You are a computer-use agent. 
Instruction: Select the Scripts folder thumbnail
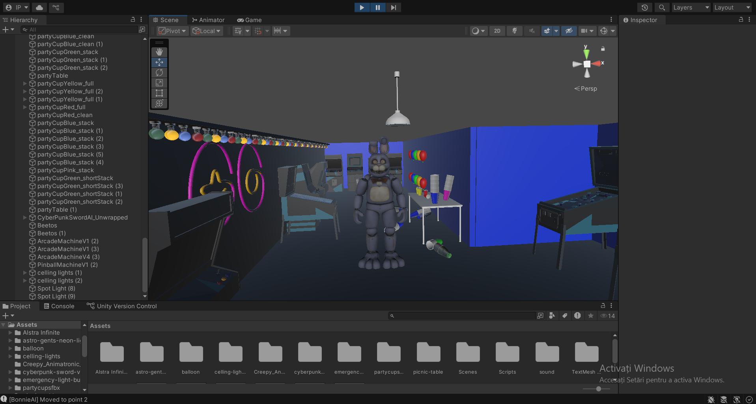tap(507, 352)
